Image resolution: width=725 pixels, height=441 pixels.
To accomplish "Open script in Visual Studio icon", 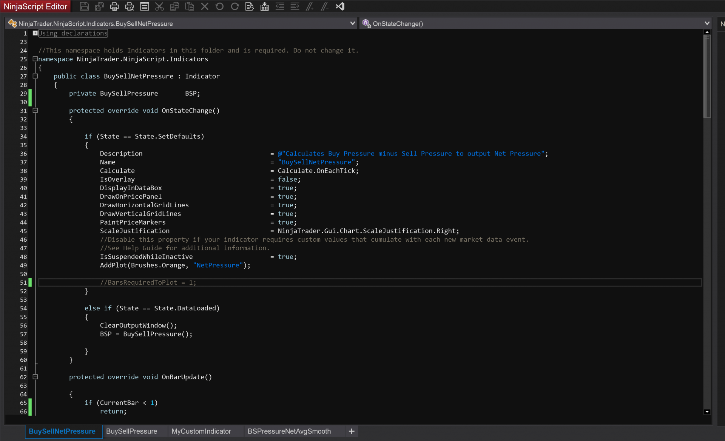I will (x=340, y=6).
